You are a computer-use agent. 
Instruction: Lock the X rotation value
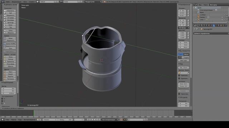coord(188,21)
